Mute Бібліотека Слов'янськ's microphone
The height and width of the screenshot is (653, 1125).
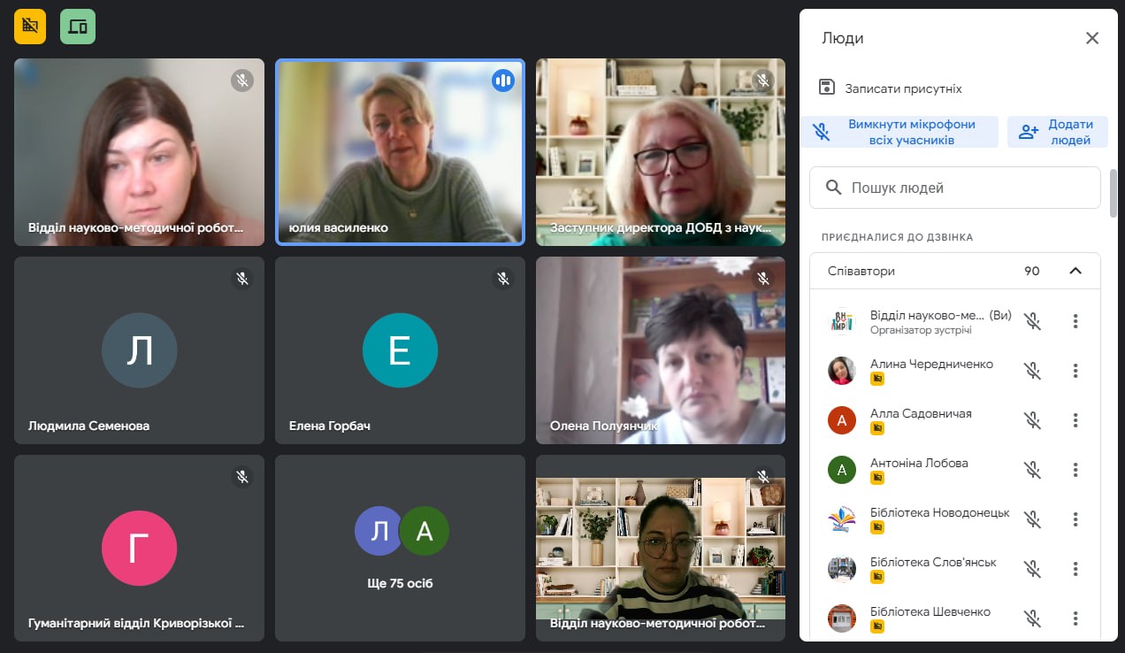(x=1032, y=569)
